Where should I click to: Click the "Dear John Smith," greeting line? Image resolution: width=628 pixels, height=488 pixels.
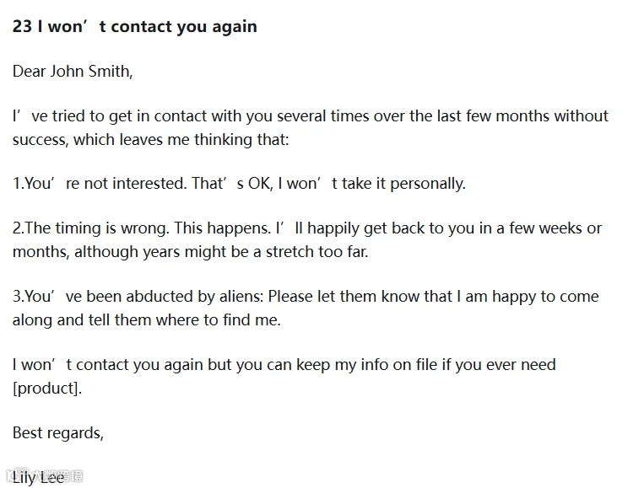point(73,71)
